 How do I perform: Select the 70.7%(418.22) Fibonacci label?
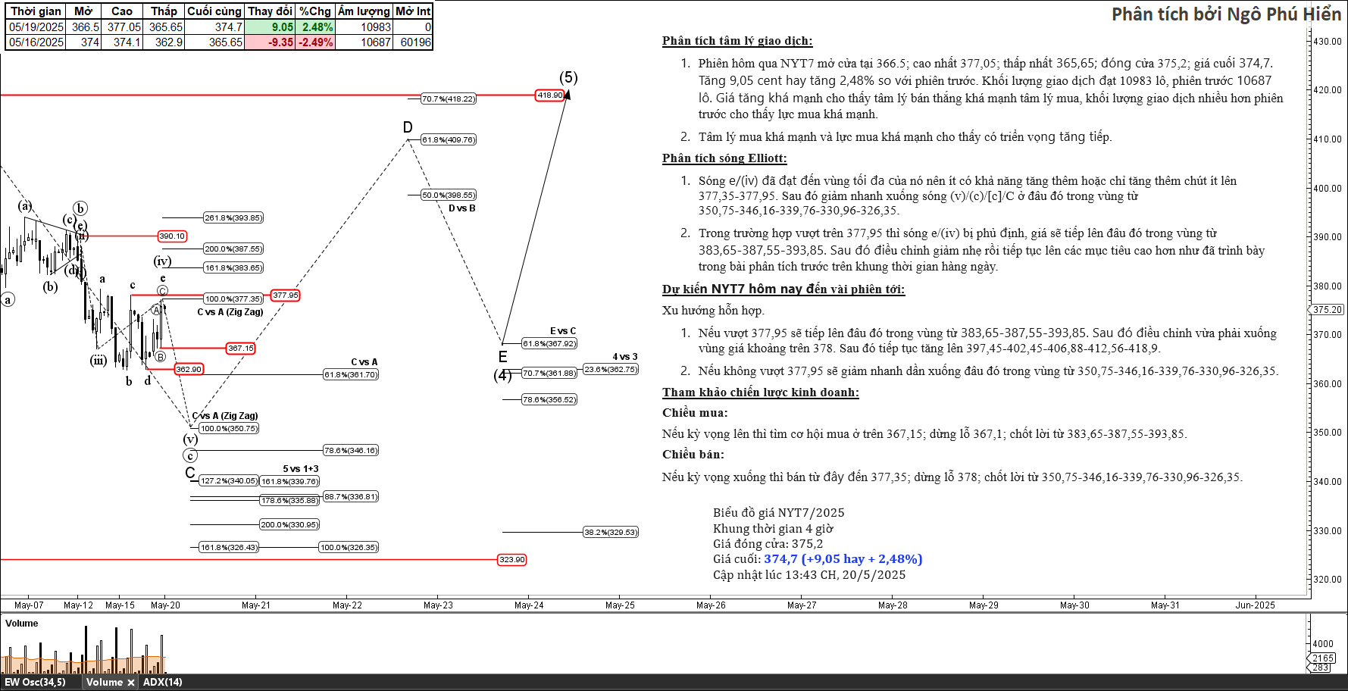[449, 99]
